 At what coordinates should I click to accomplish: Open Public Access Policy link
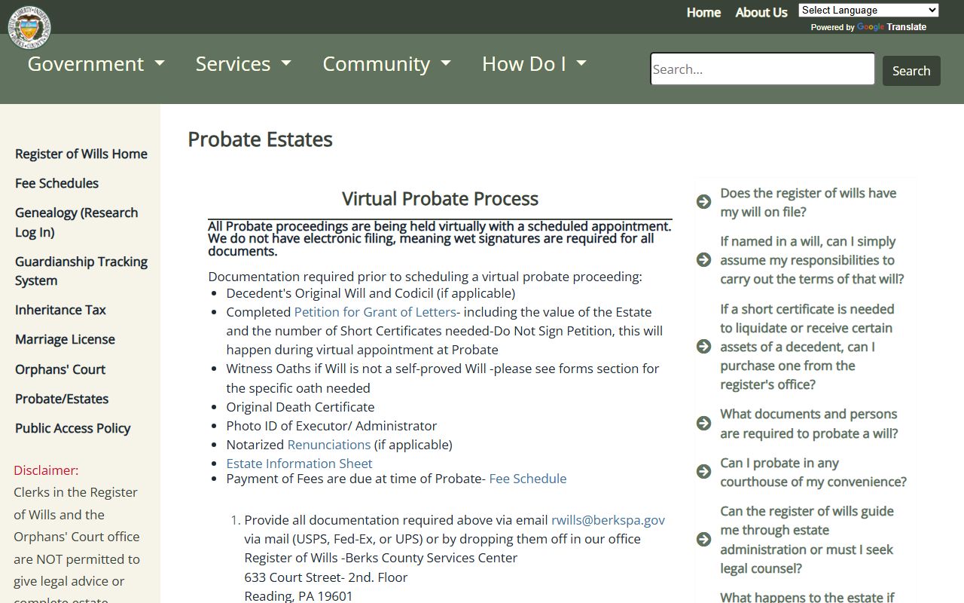tap(72, 428)
